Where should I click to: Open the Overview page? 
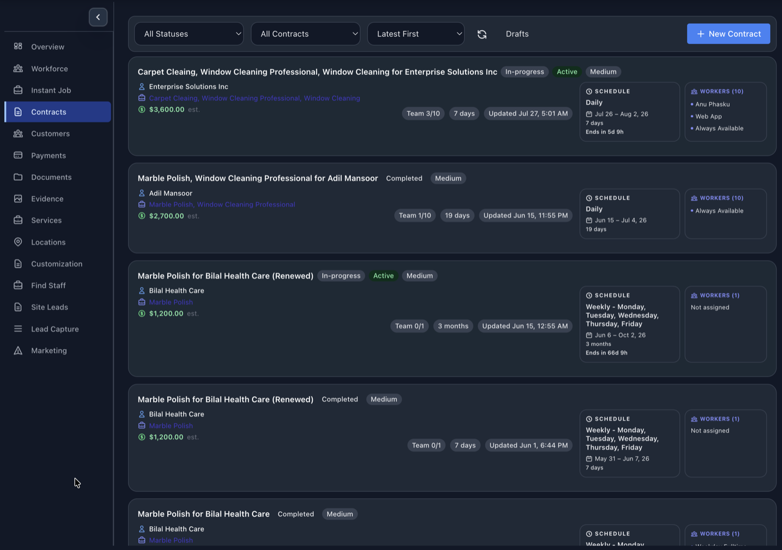point(58,47)
